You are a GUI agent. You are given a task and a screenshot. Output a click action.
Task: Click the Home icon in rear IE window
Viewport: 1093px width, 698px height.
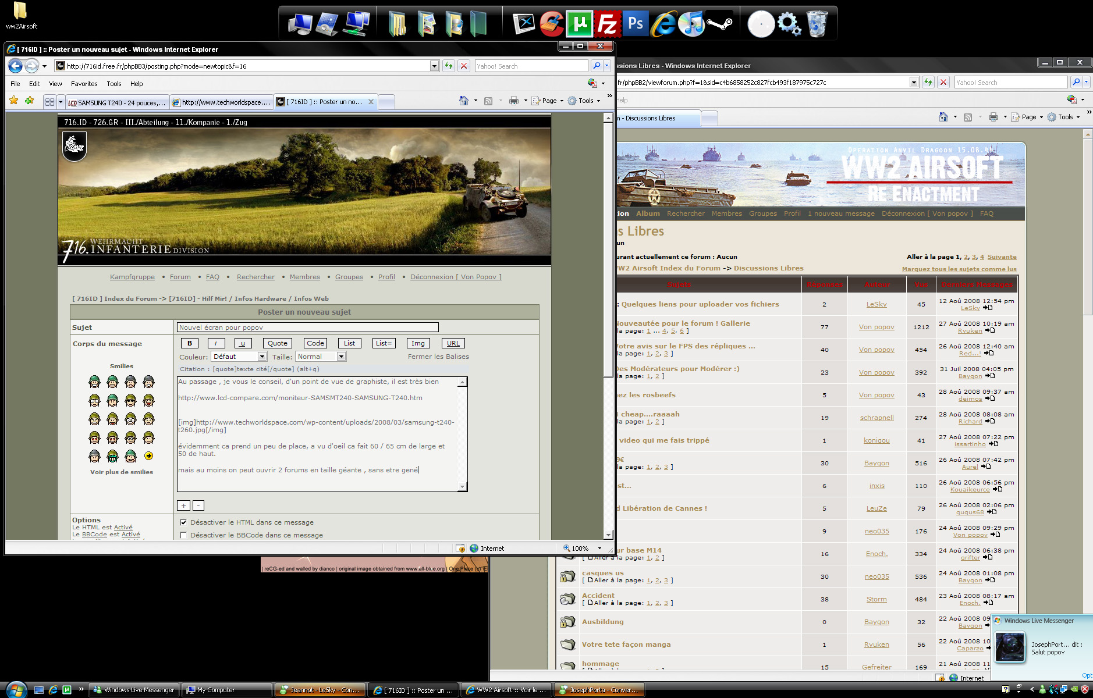943,117
